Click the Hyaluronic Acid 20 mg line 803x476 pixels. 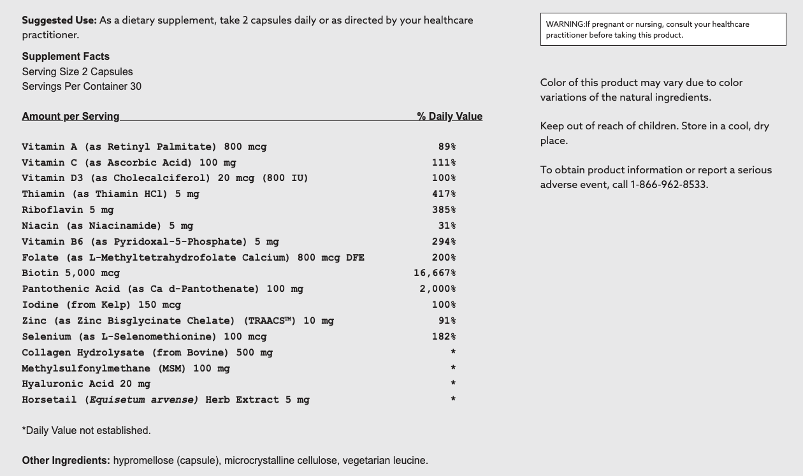86,384
